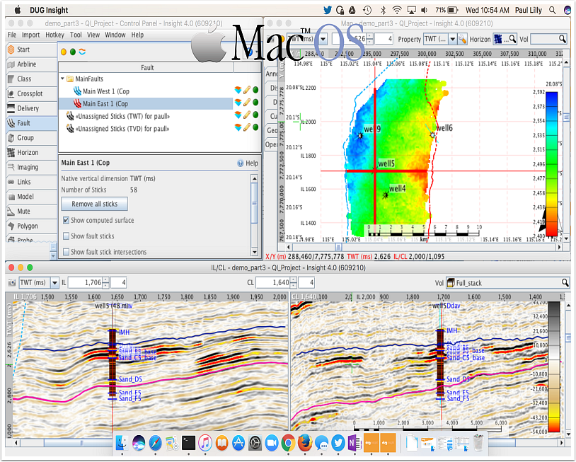Open the Crossplot module tab
Viewport: 576px width, 462px height.
[31, 93]
